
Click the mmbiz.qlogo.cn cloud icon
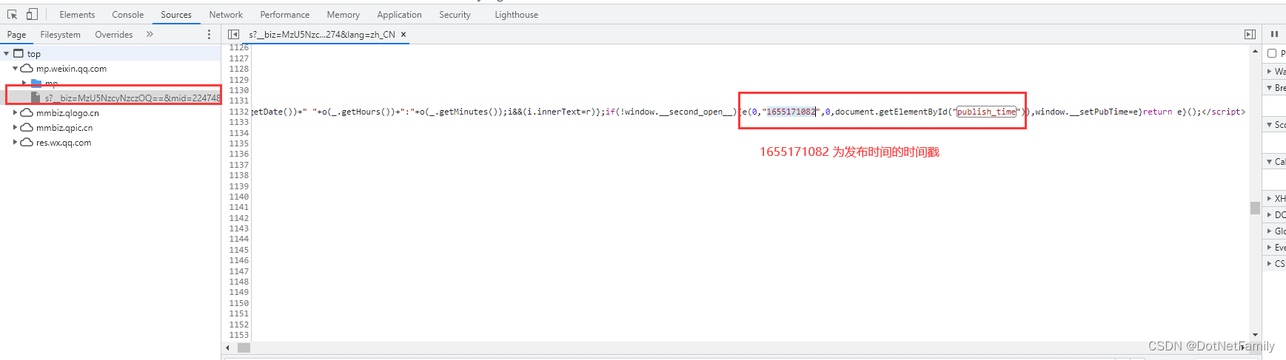[x=27, y=112]
